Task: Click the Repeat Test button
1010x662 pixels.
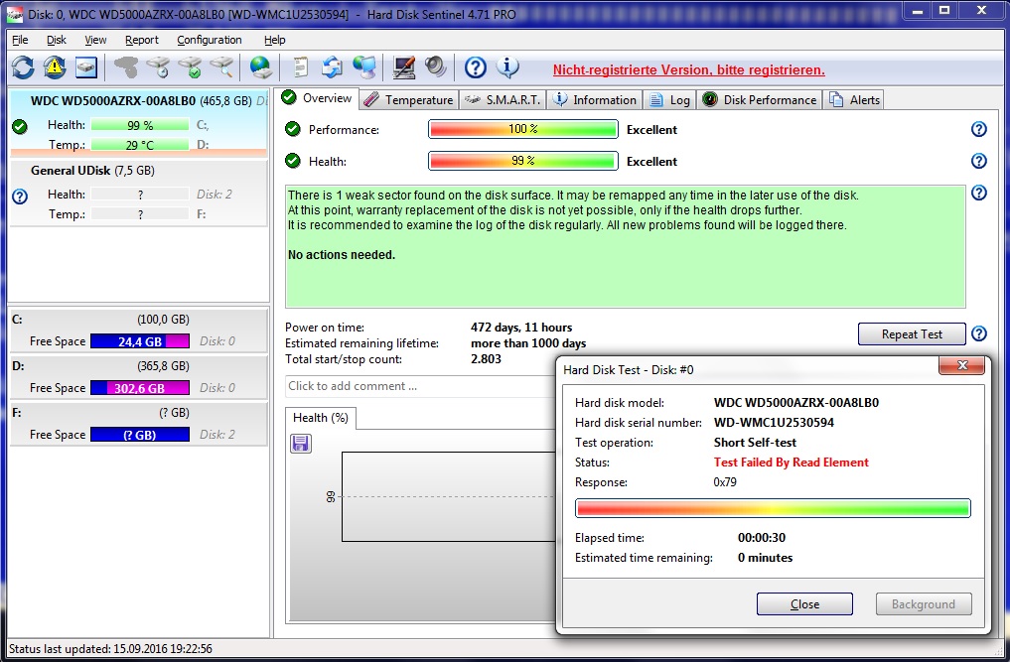Action: tap(912, 334)
